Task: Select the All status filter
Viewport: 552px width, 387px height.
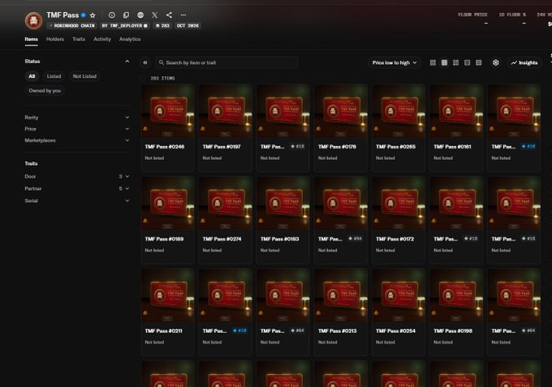Action: [x=32, y=76]
